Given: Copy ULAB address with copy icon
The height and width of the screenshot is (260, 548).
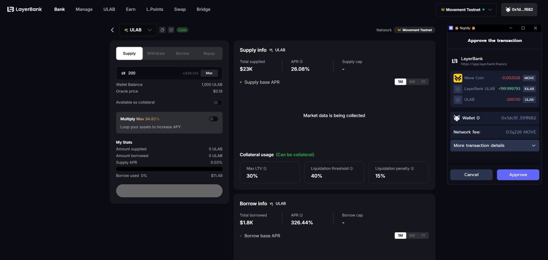Looking at the screenshot, I should click(162, 30).
